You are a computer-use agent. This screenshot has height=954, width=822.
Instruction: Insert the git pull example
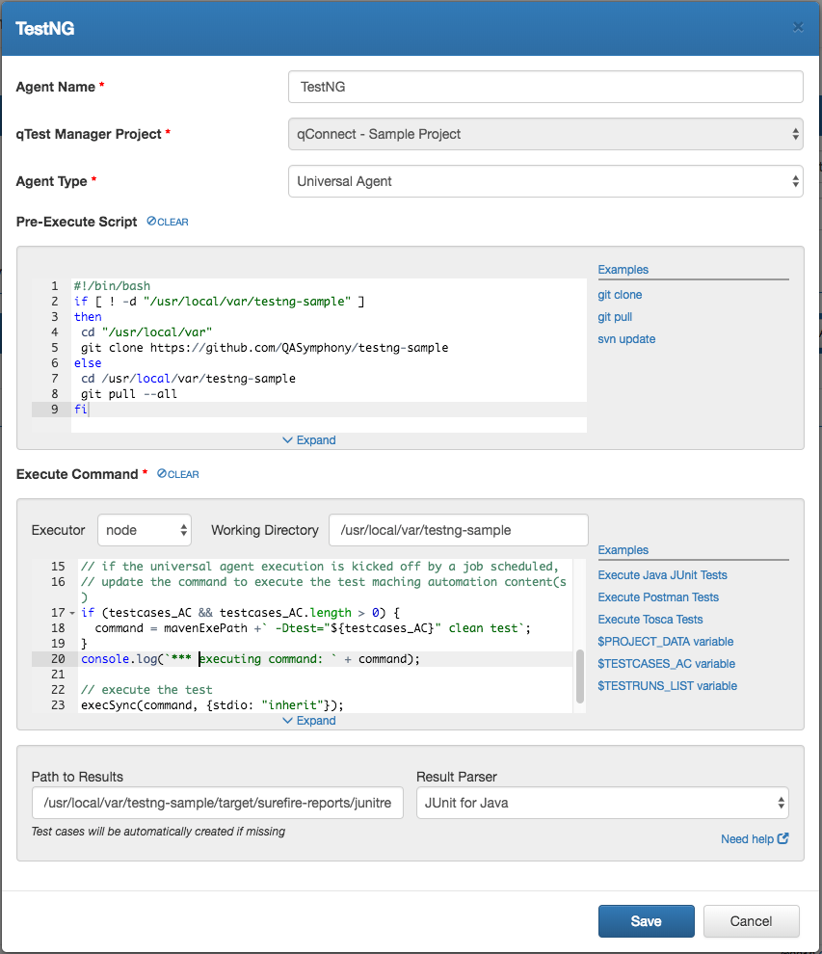coord(615,317)
